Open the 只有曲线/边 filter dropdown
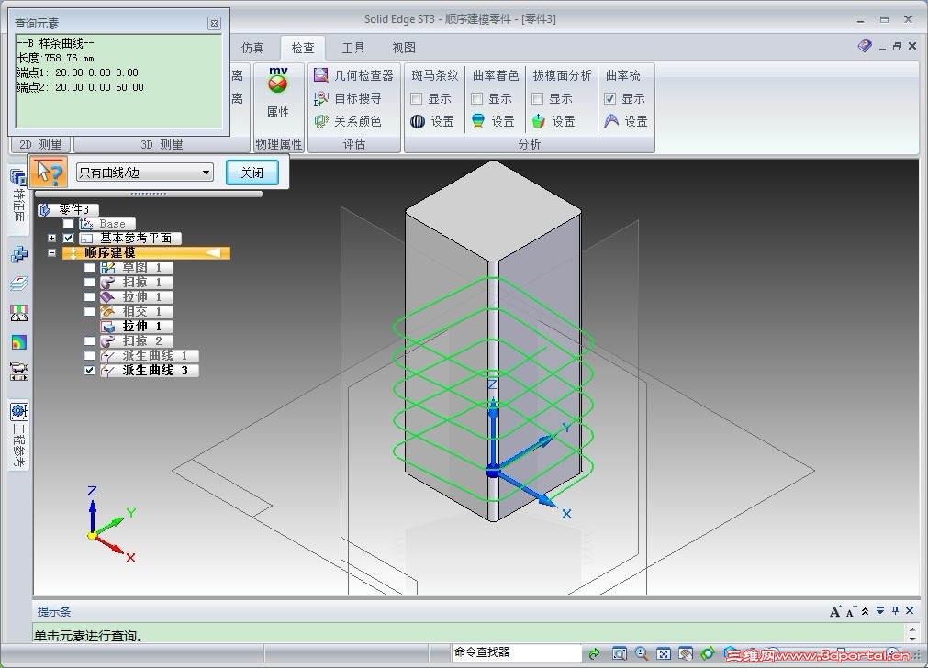Image resolution: width=928 pixels, height=668 pixels. point(145,173)
